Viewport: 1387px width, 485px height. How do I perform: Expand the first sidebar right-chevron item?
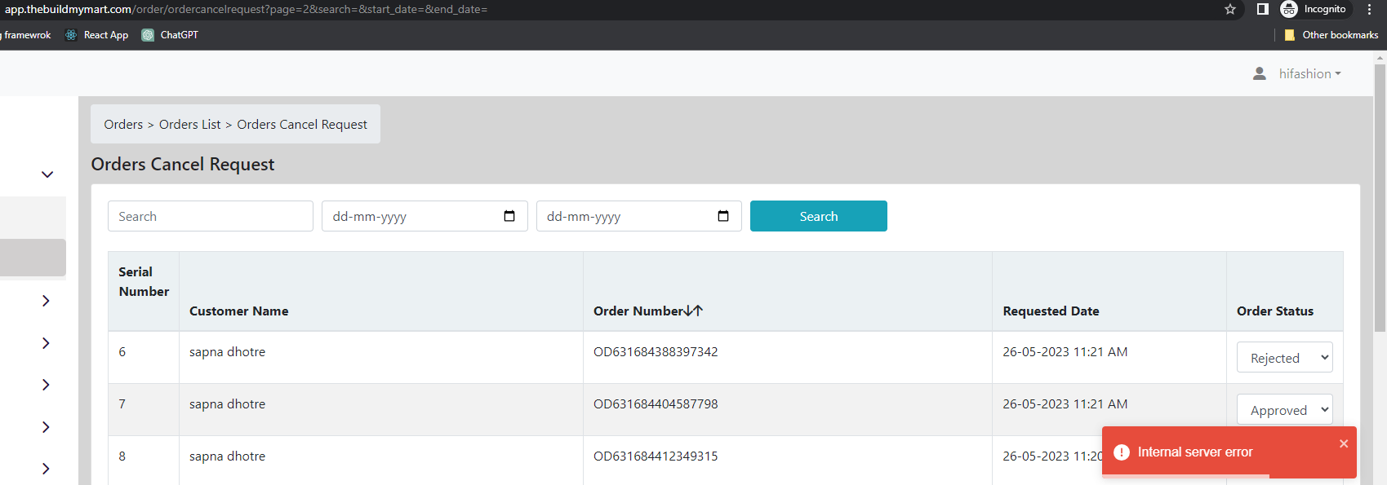[x=46, y=301]
